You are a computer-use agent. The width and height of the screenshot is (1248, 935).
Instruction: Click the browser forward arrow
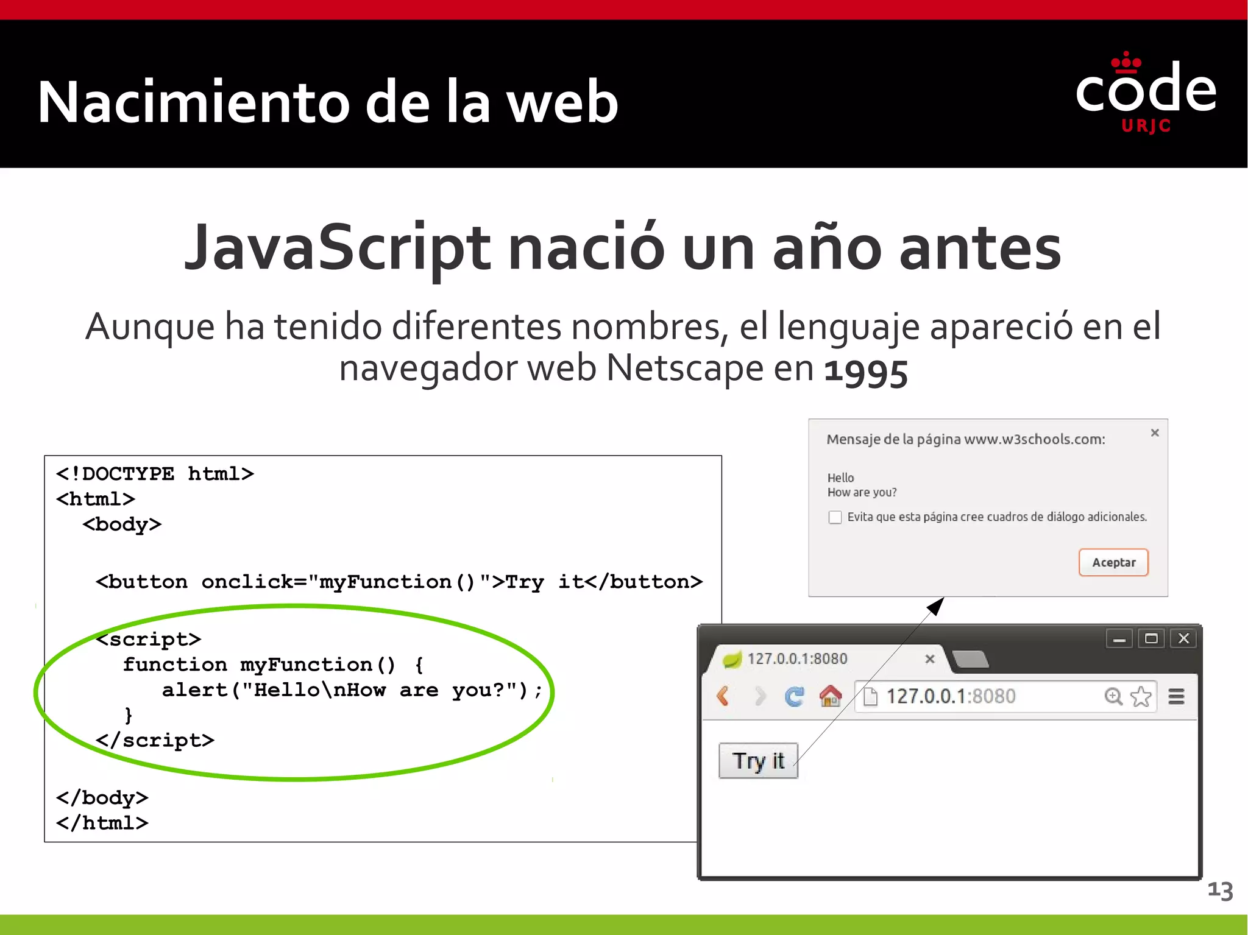[760, 696]
